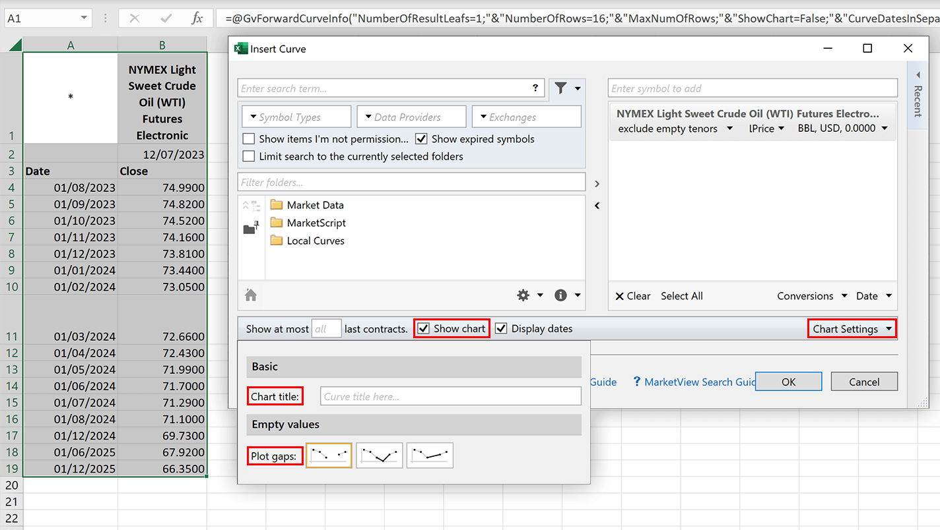Open the Chart Settings dropdown
Viewport: 940px width, 530px height.
coord(852,329)
